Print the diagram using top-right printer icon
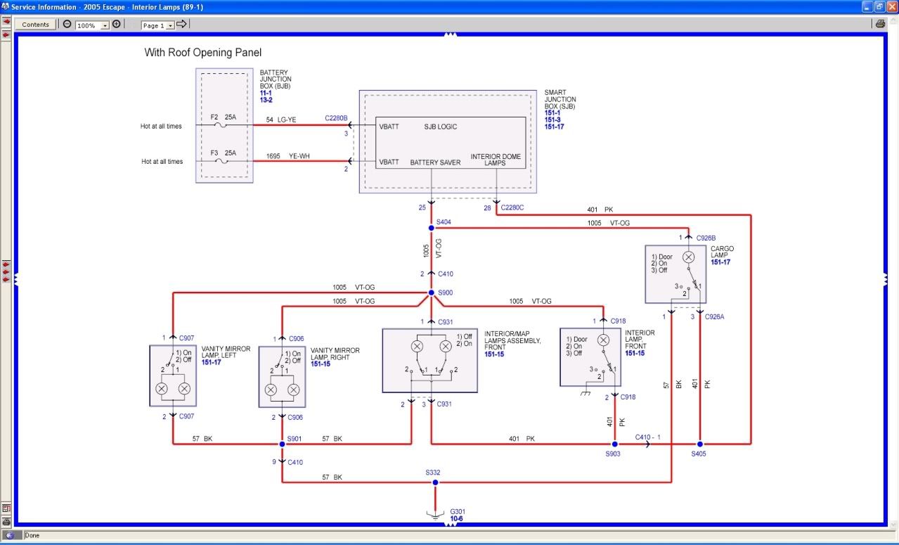Image resolution: width=899 pixels, height=545 pixels. point(880,24)
